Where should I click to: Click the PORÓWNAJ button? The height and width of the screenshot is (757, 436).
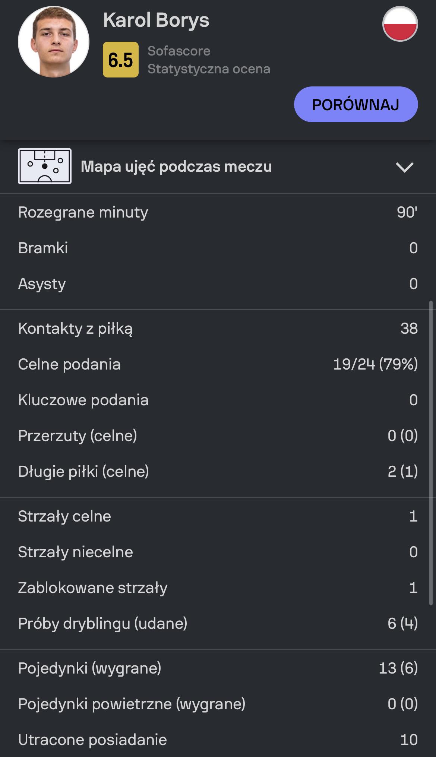coord(356,104)
